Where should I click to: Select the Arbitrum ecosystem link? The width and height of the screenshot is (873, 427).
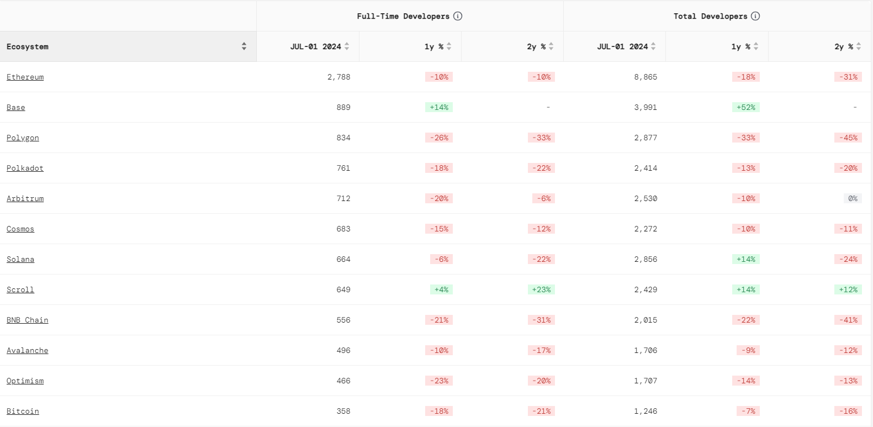(25, 198)
